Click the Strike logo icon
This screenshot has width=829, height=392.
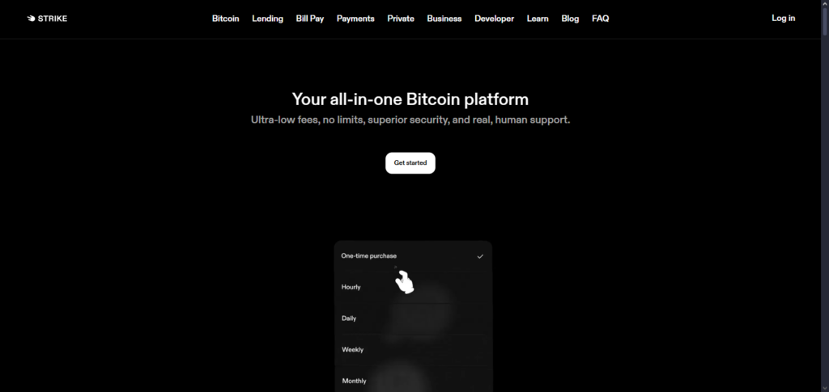pyautogui.click(x=32, y=19)
